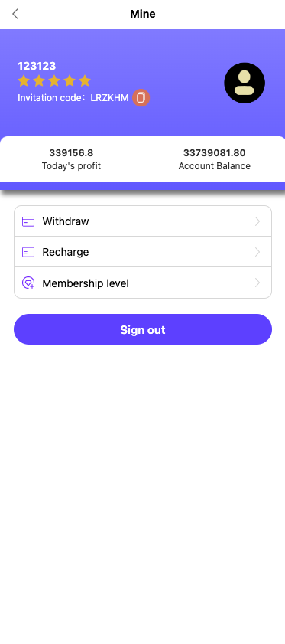Click the Withdraw card icon
The width and height of the screenshot is (285, 644).
click(x=28, y=222)
